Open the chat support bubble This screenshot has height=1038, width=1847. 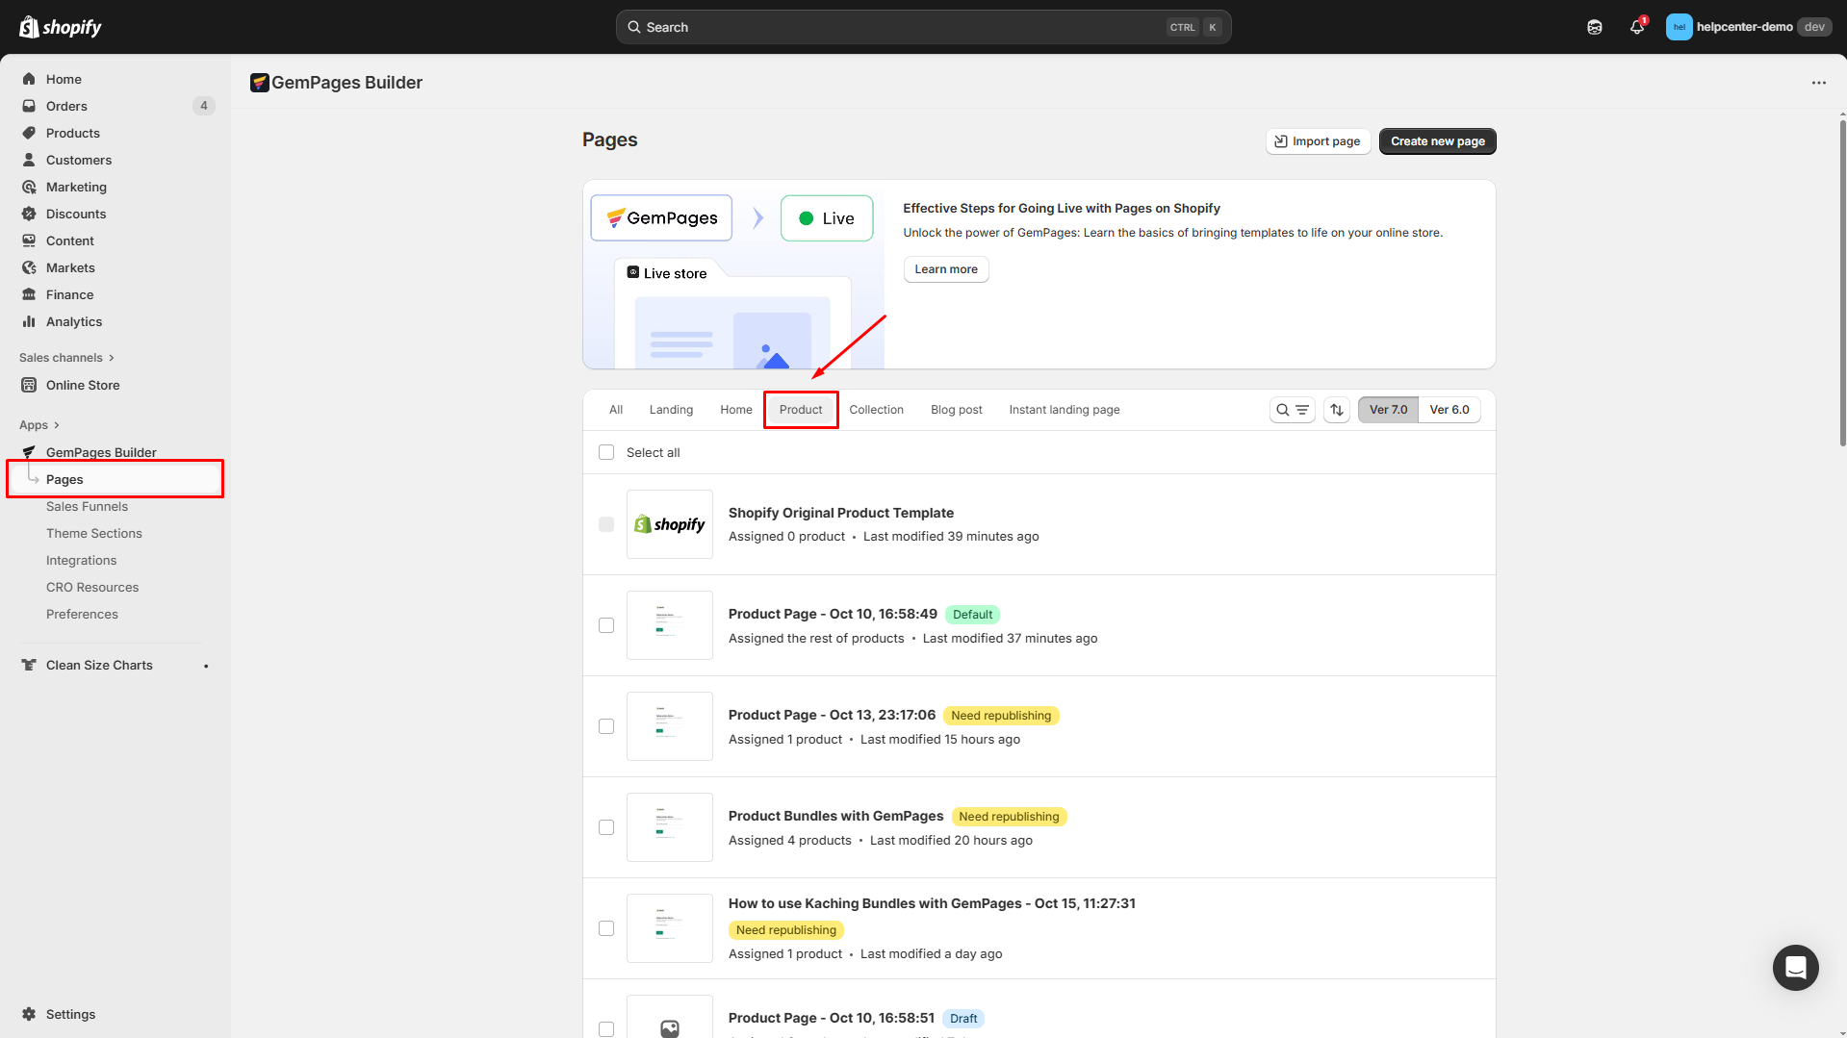1795,967
